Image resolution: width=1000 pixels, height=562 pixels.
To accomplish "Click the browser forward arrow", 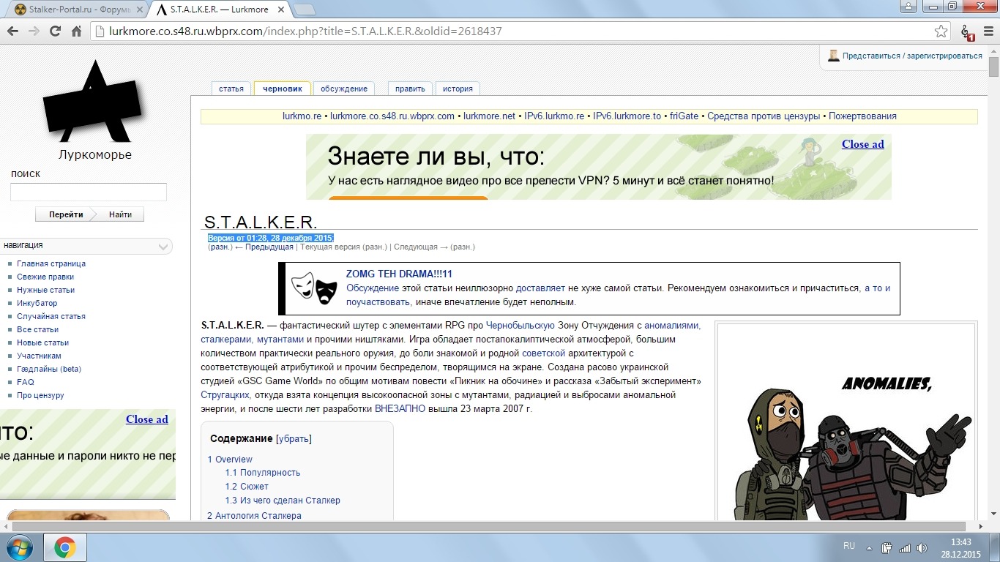I will click(34, 31).
